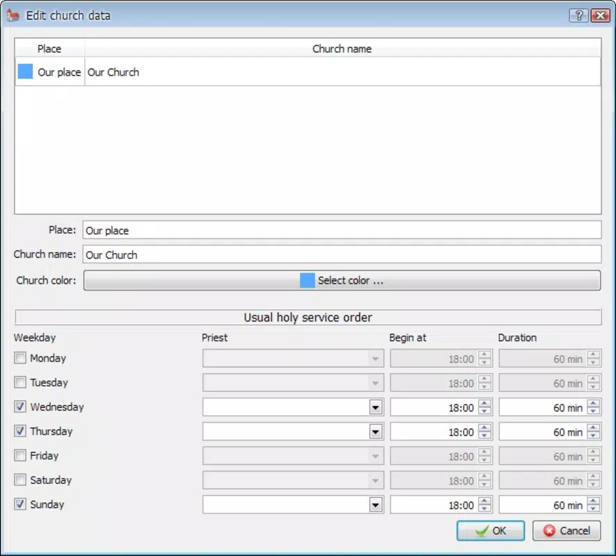
Task: Open Thursday priest dropdown
Action: click(x=375, y=432)
